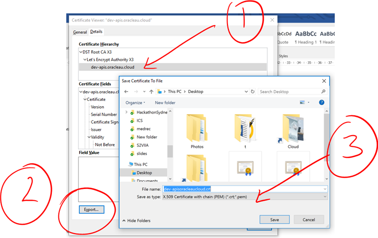Switch to the General tab
This screenshot has width=378, height=238.
coord(80,32)
